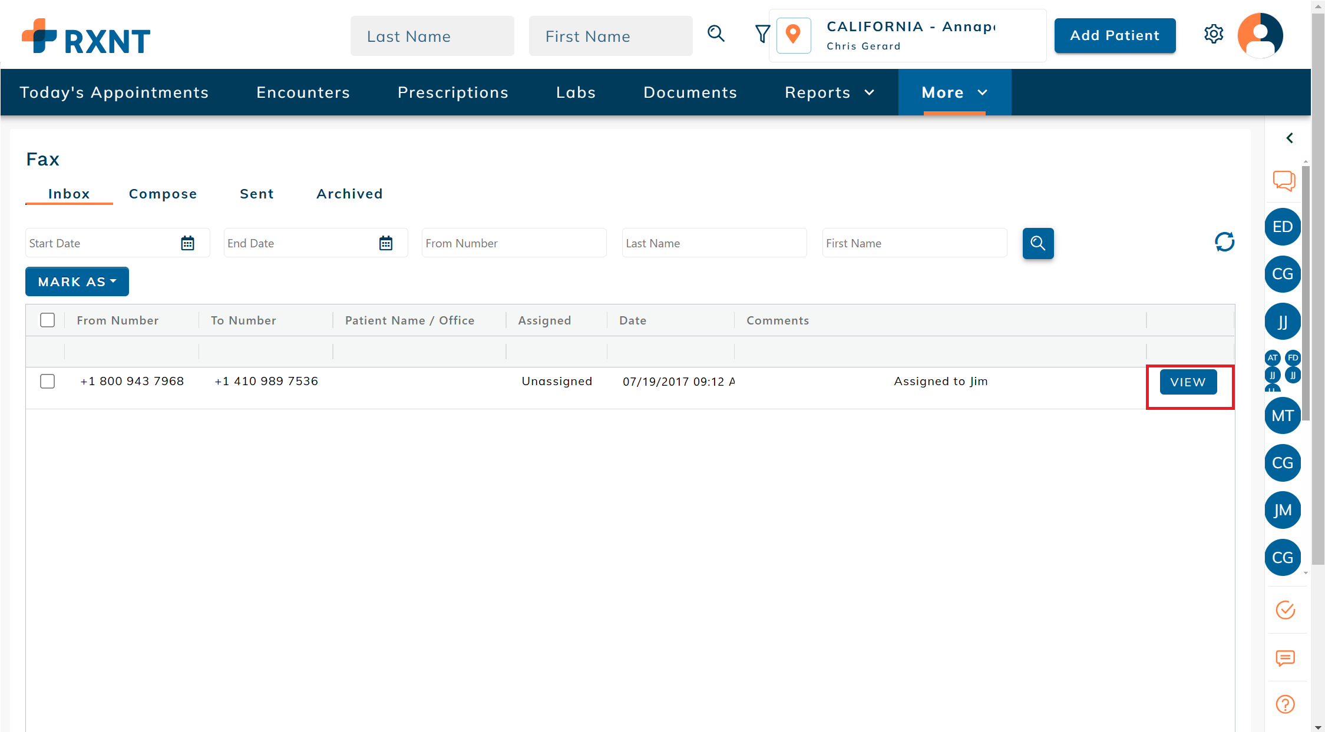
Task: Open the settings gear icon
Action: pos(1214,35)
